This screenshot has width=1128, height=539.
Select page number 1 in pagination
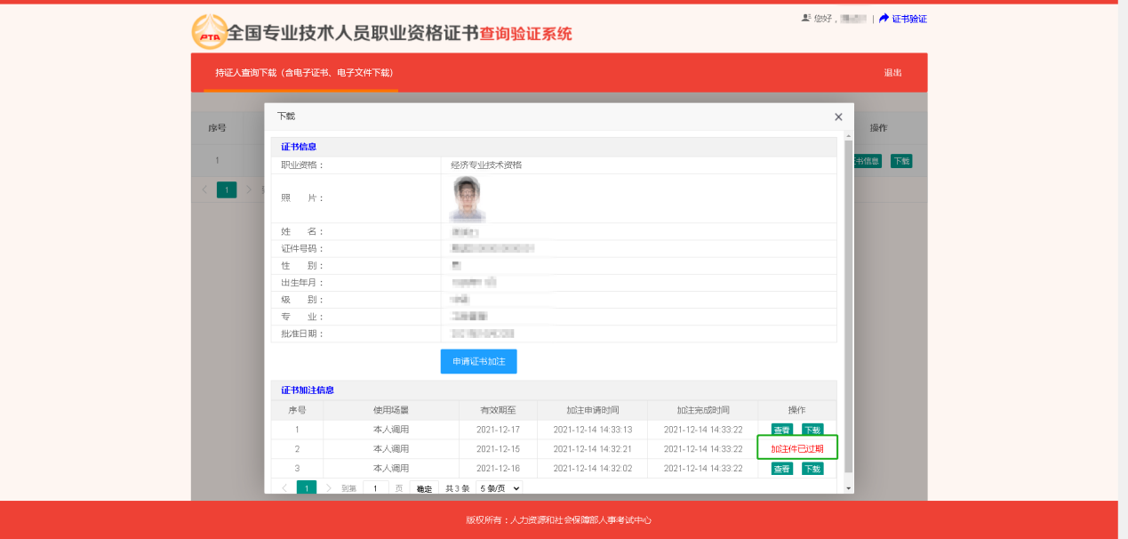tap(306, 487)
